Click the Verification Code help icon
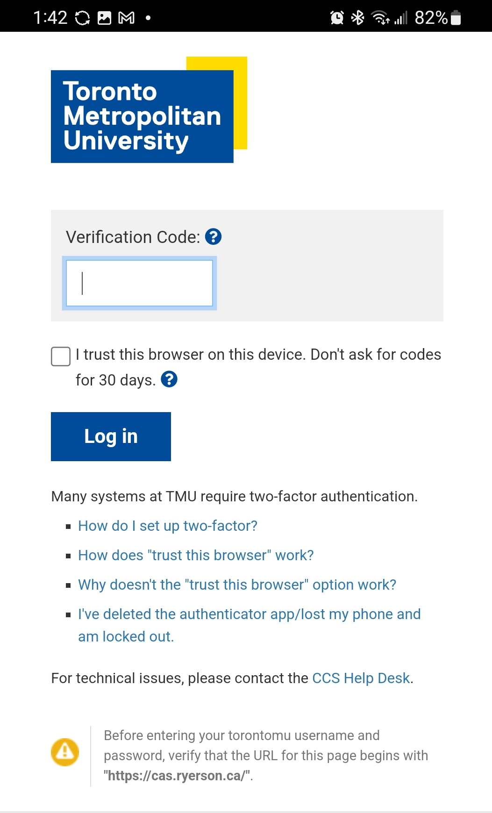This screenshot has height=813, width=492. pyautogui.click(x=214, y=237)
